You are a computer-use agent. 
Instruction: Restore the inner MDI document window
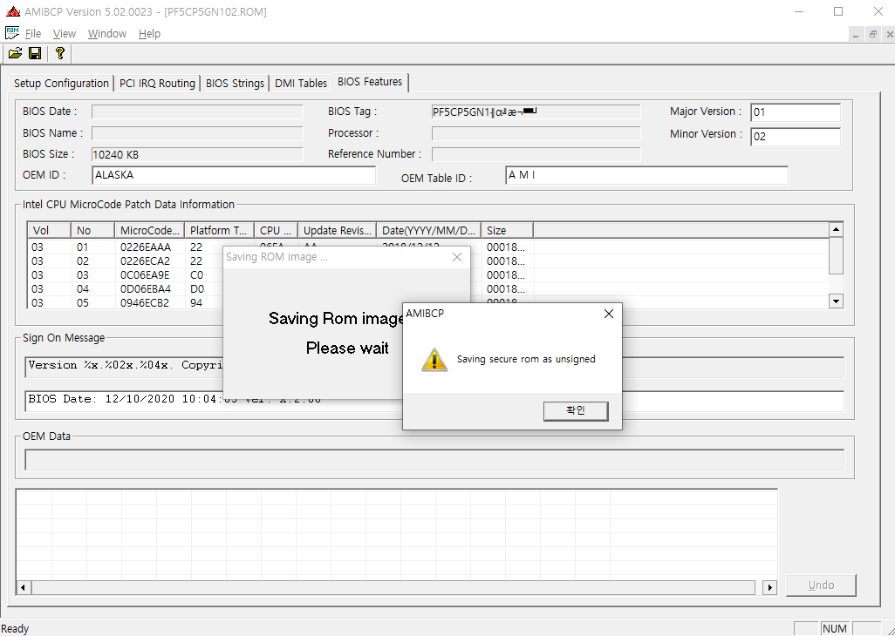pyautogui.click(x=872, y=35)
